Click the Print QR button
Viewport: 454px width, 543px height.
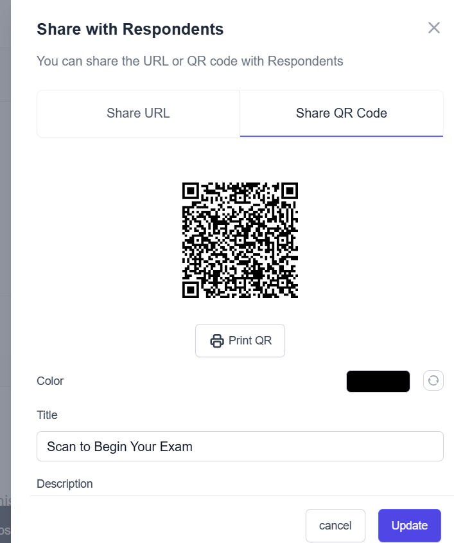[240, 340]
